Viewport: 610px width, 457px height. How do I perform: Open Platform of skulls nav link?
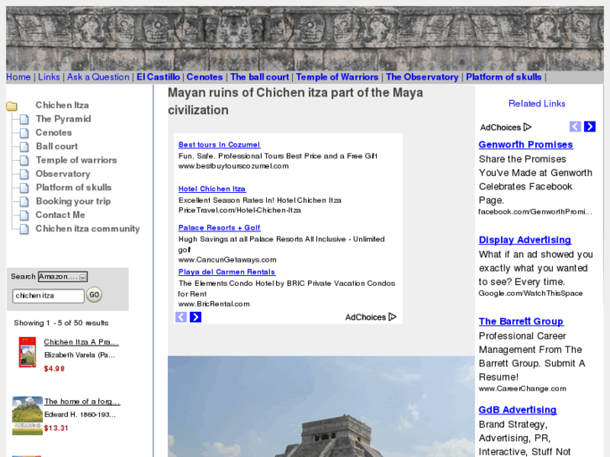point(503,77)
